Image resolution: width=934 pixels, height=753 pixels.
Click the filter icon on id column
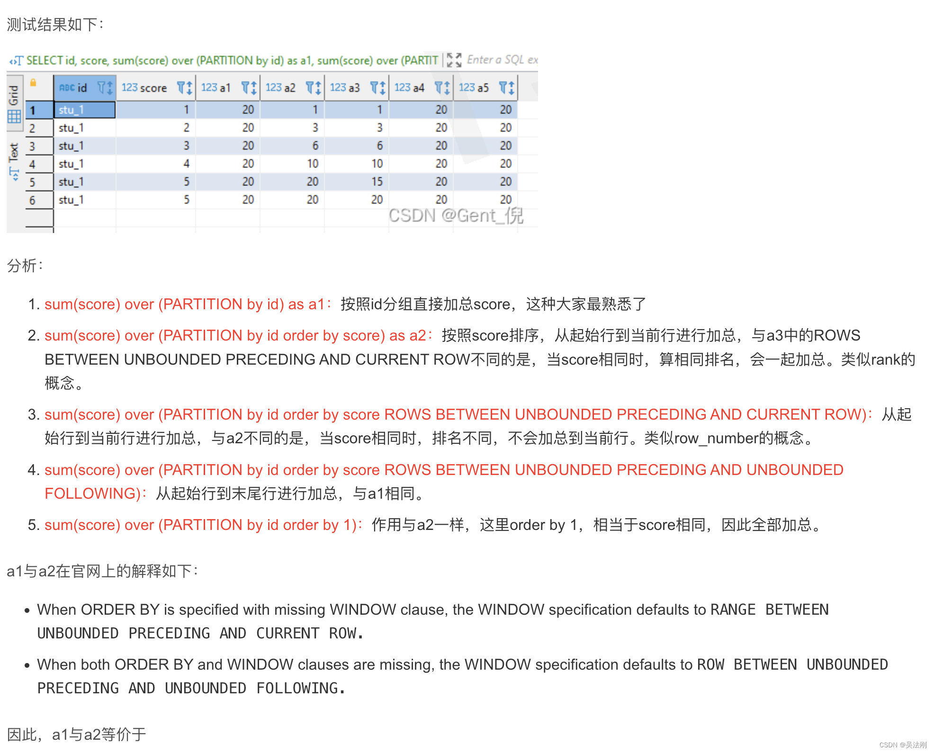click(101, 88)
